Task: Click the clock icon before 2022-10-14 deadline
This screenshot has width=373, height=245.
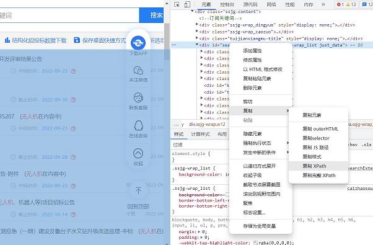Action: pos(14,214)
